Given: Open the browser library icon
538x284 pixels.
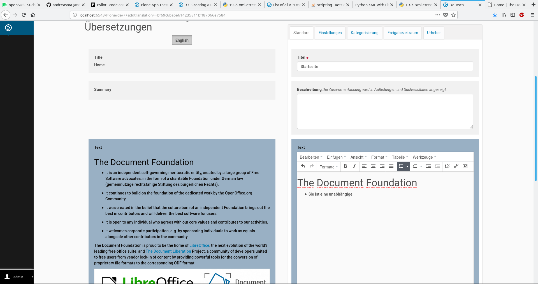Looking at the screenshot, I should [x=504, y=15].
